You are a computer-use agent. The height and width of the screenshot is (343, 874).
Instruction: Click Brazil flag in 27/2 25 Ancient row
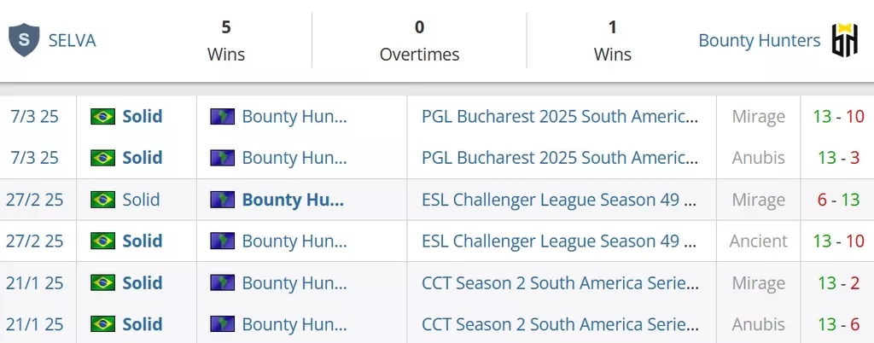pos(102,241)
